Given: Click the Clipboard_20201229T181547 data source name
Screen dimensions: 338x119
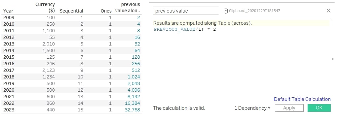Looking at the screenshot, I should point(254,11).
